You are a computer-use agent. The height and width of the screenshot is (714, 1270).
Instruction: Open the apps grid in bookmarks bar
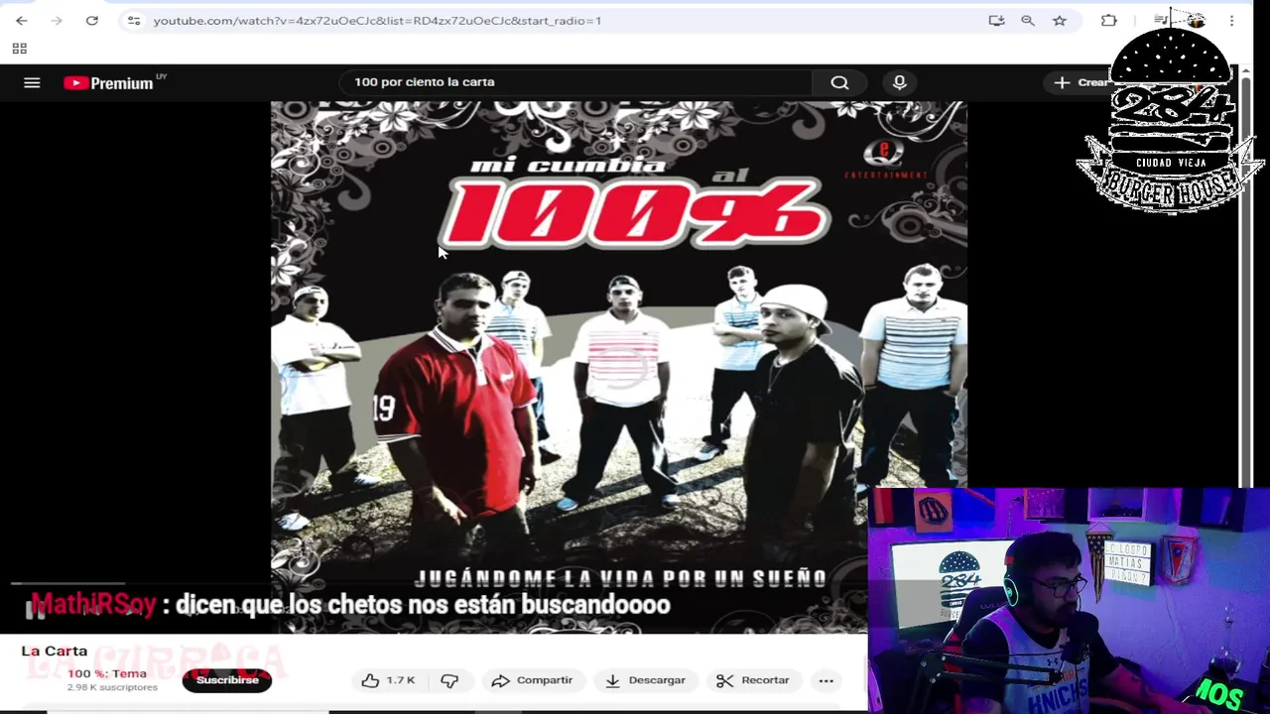pos(19,49)
